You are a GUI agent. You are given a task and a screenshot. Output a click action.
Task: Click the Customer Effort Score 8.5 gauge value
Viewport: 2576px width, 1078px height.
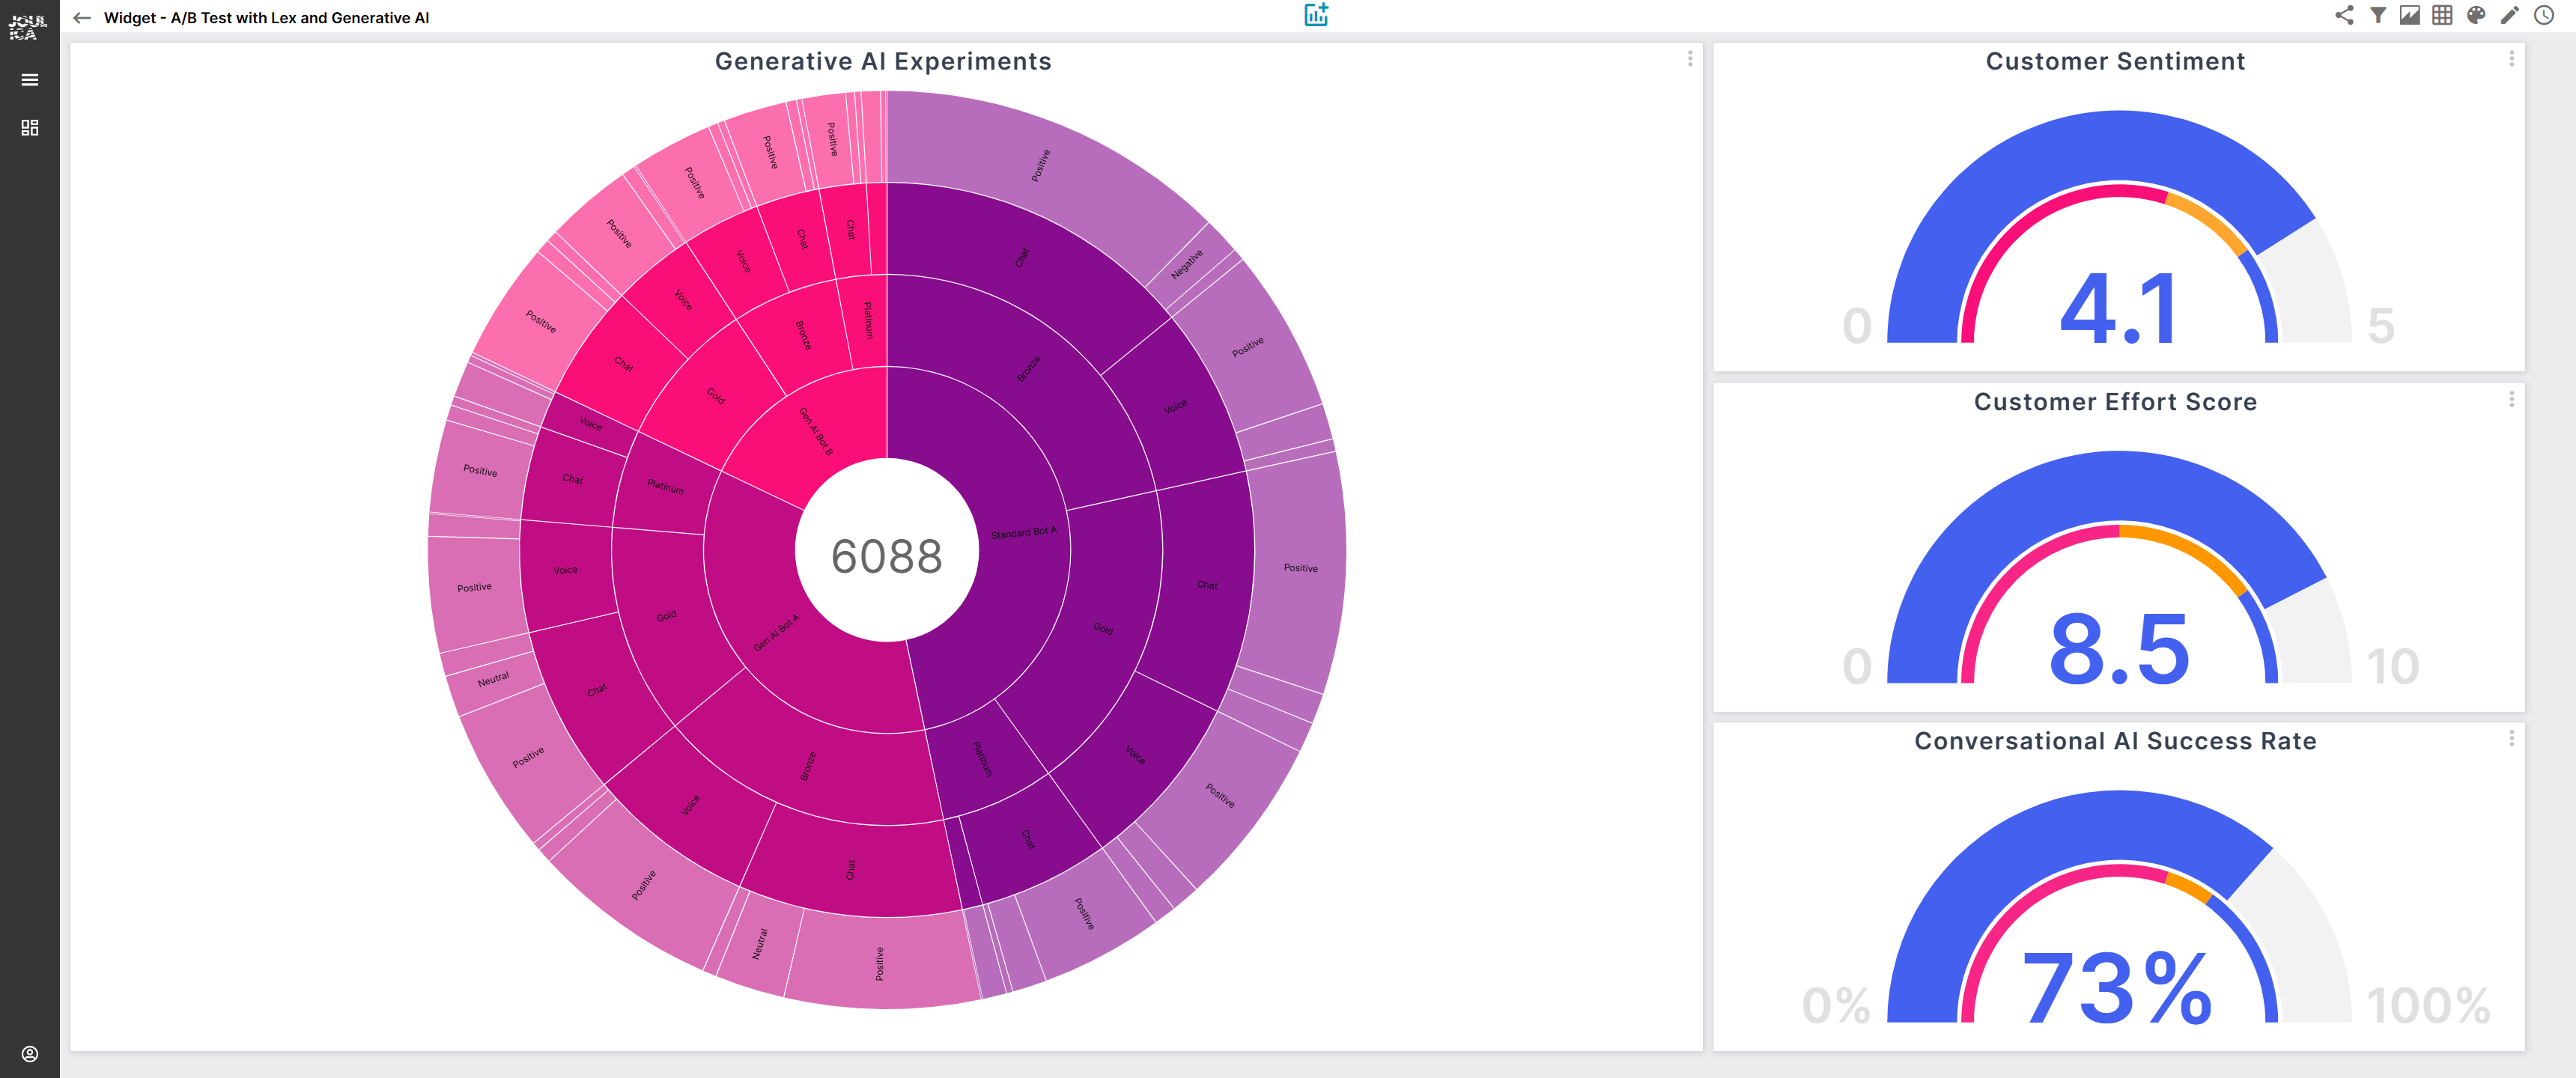[x=2119, y=648]
